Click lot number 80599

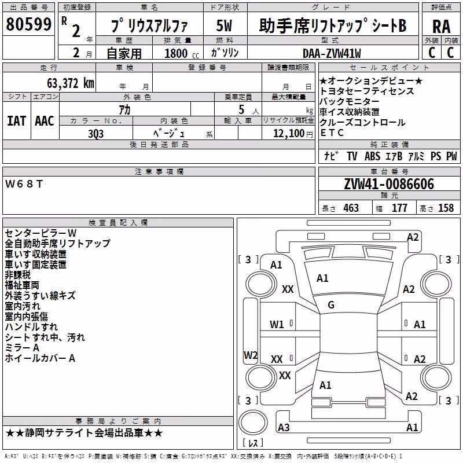pos(28,24)
